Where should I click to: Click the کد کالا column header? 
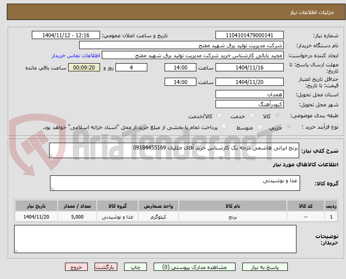tap(306, 206)
